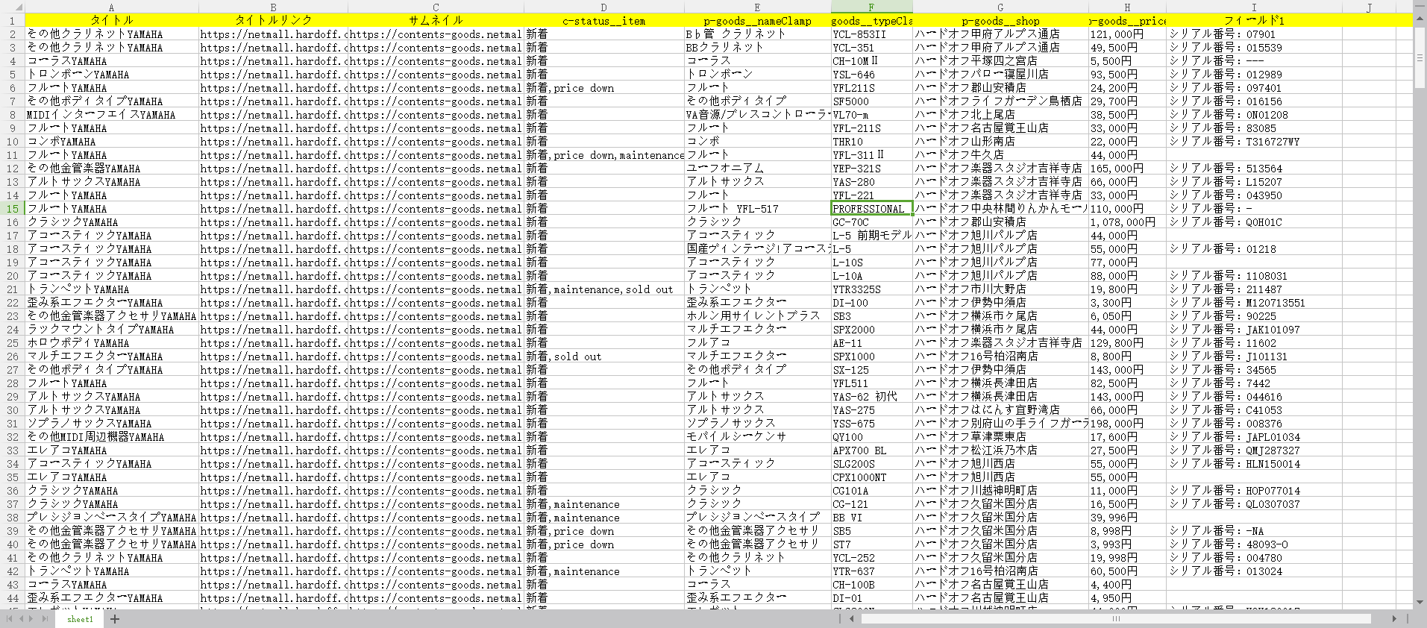The width and height of the screenshot is (1427, 628).
Task: Click vertical scrollbar up arrow
Action: click(x=1420, y=18)
